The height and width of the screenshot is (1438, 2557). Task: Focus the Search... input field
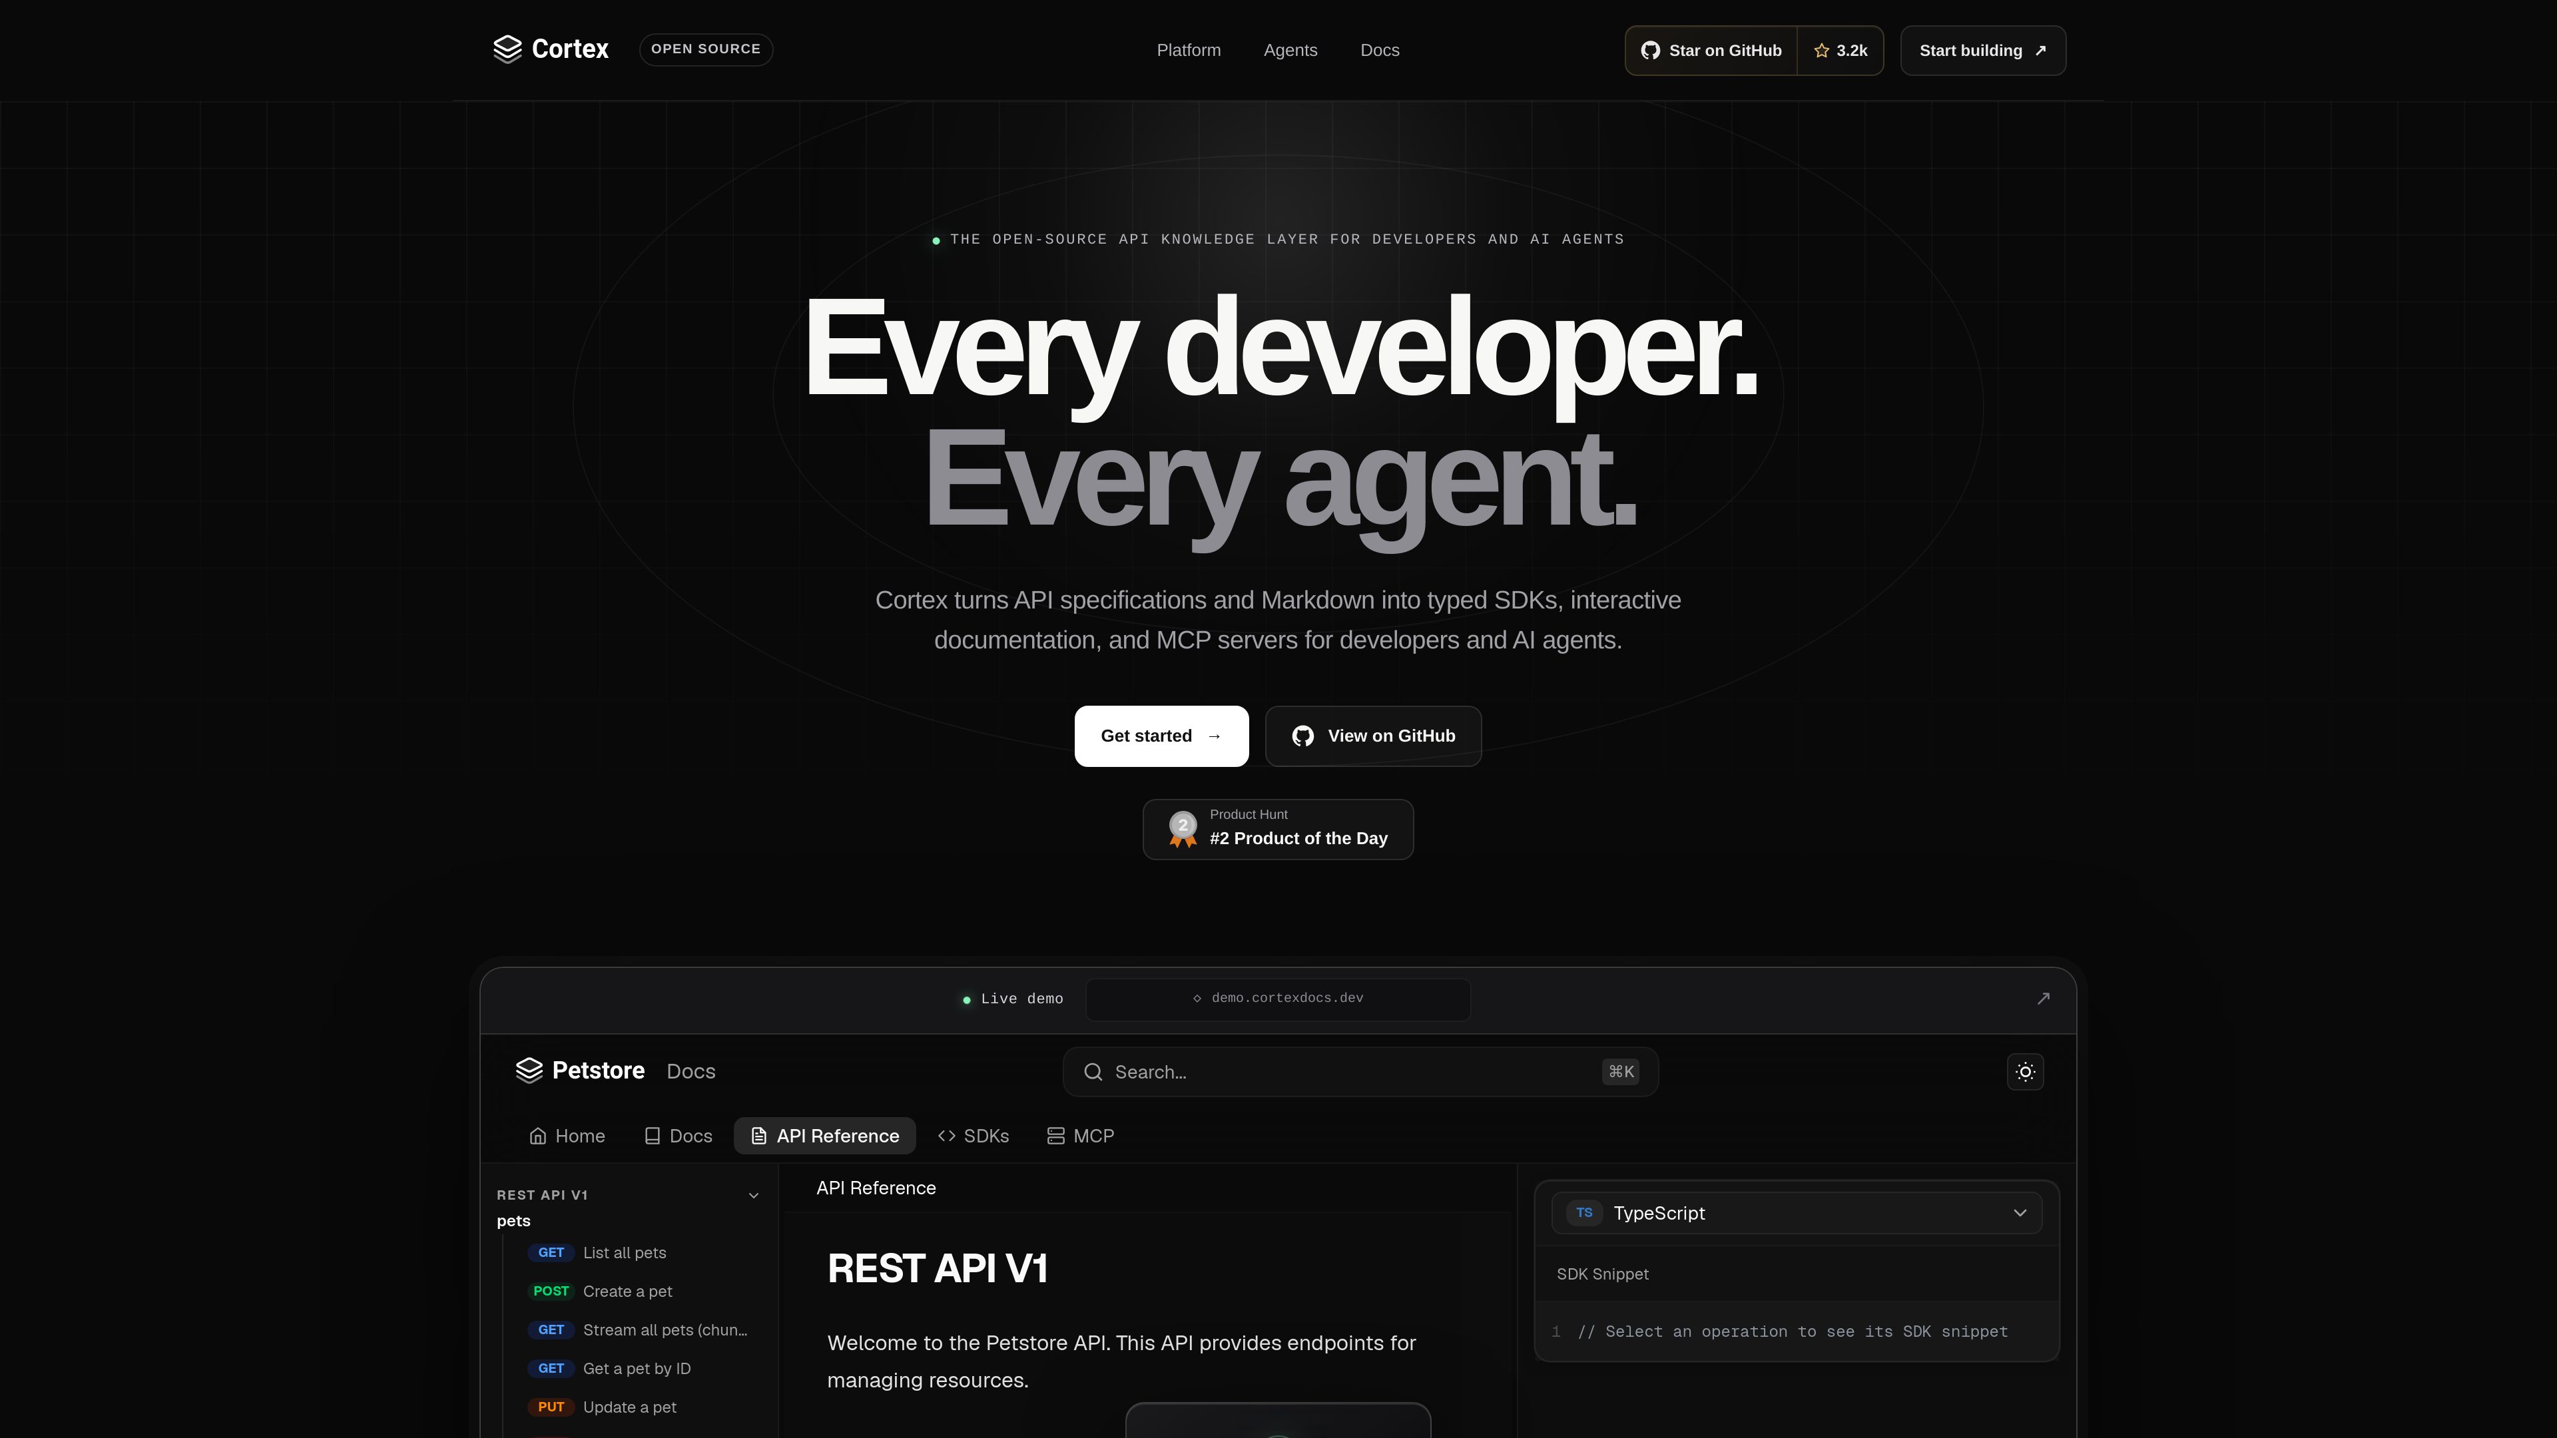tap(1361, 1072)
